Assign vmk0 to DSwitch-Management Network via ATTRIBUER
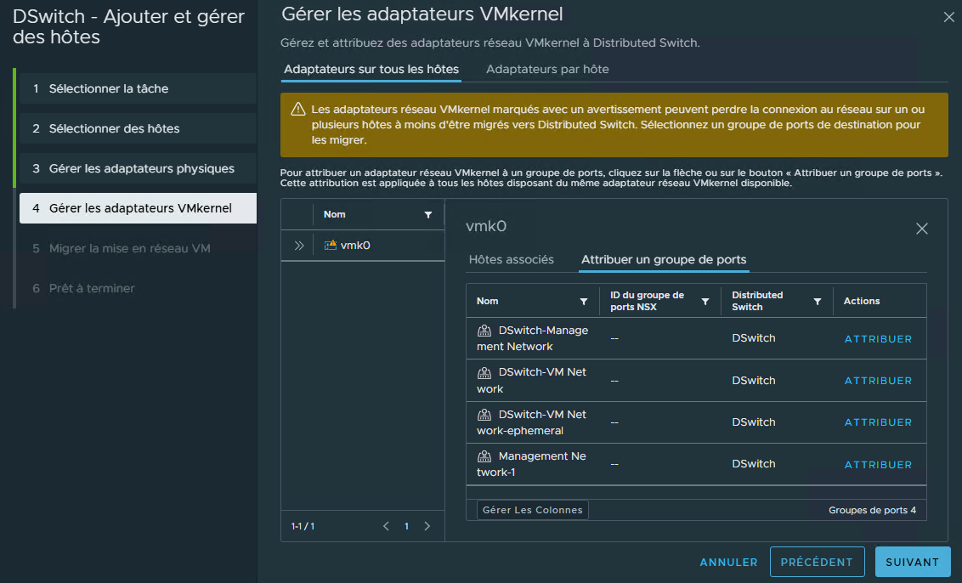The image size is (962, 583). tap(878, 339)
